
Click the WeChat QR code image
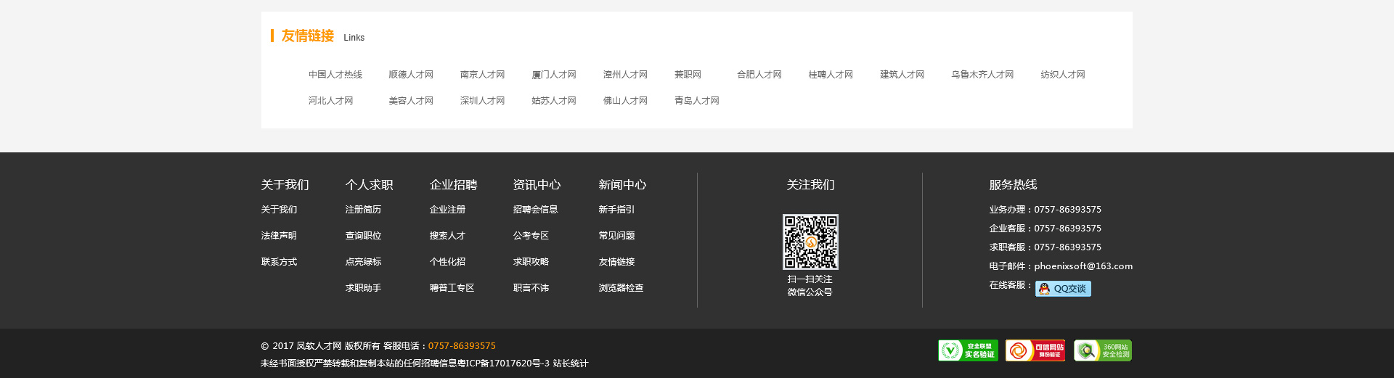click(x=810, y=242)
